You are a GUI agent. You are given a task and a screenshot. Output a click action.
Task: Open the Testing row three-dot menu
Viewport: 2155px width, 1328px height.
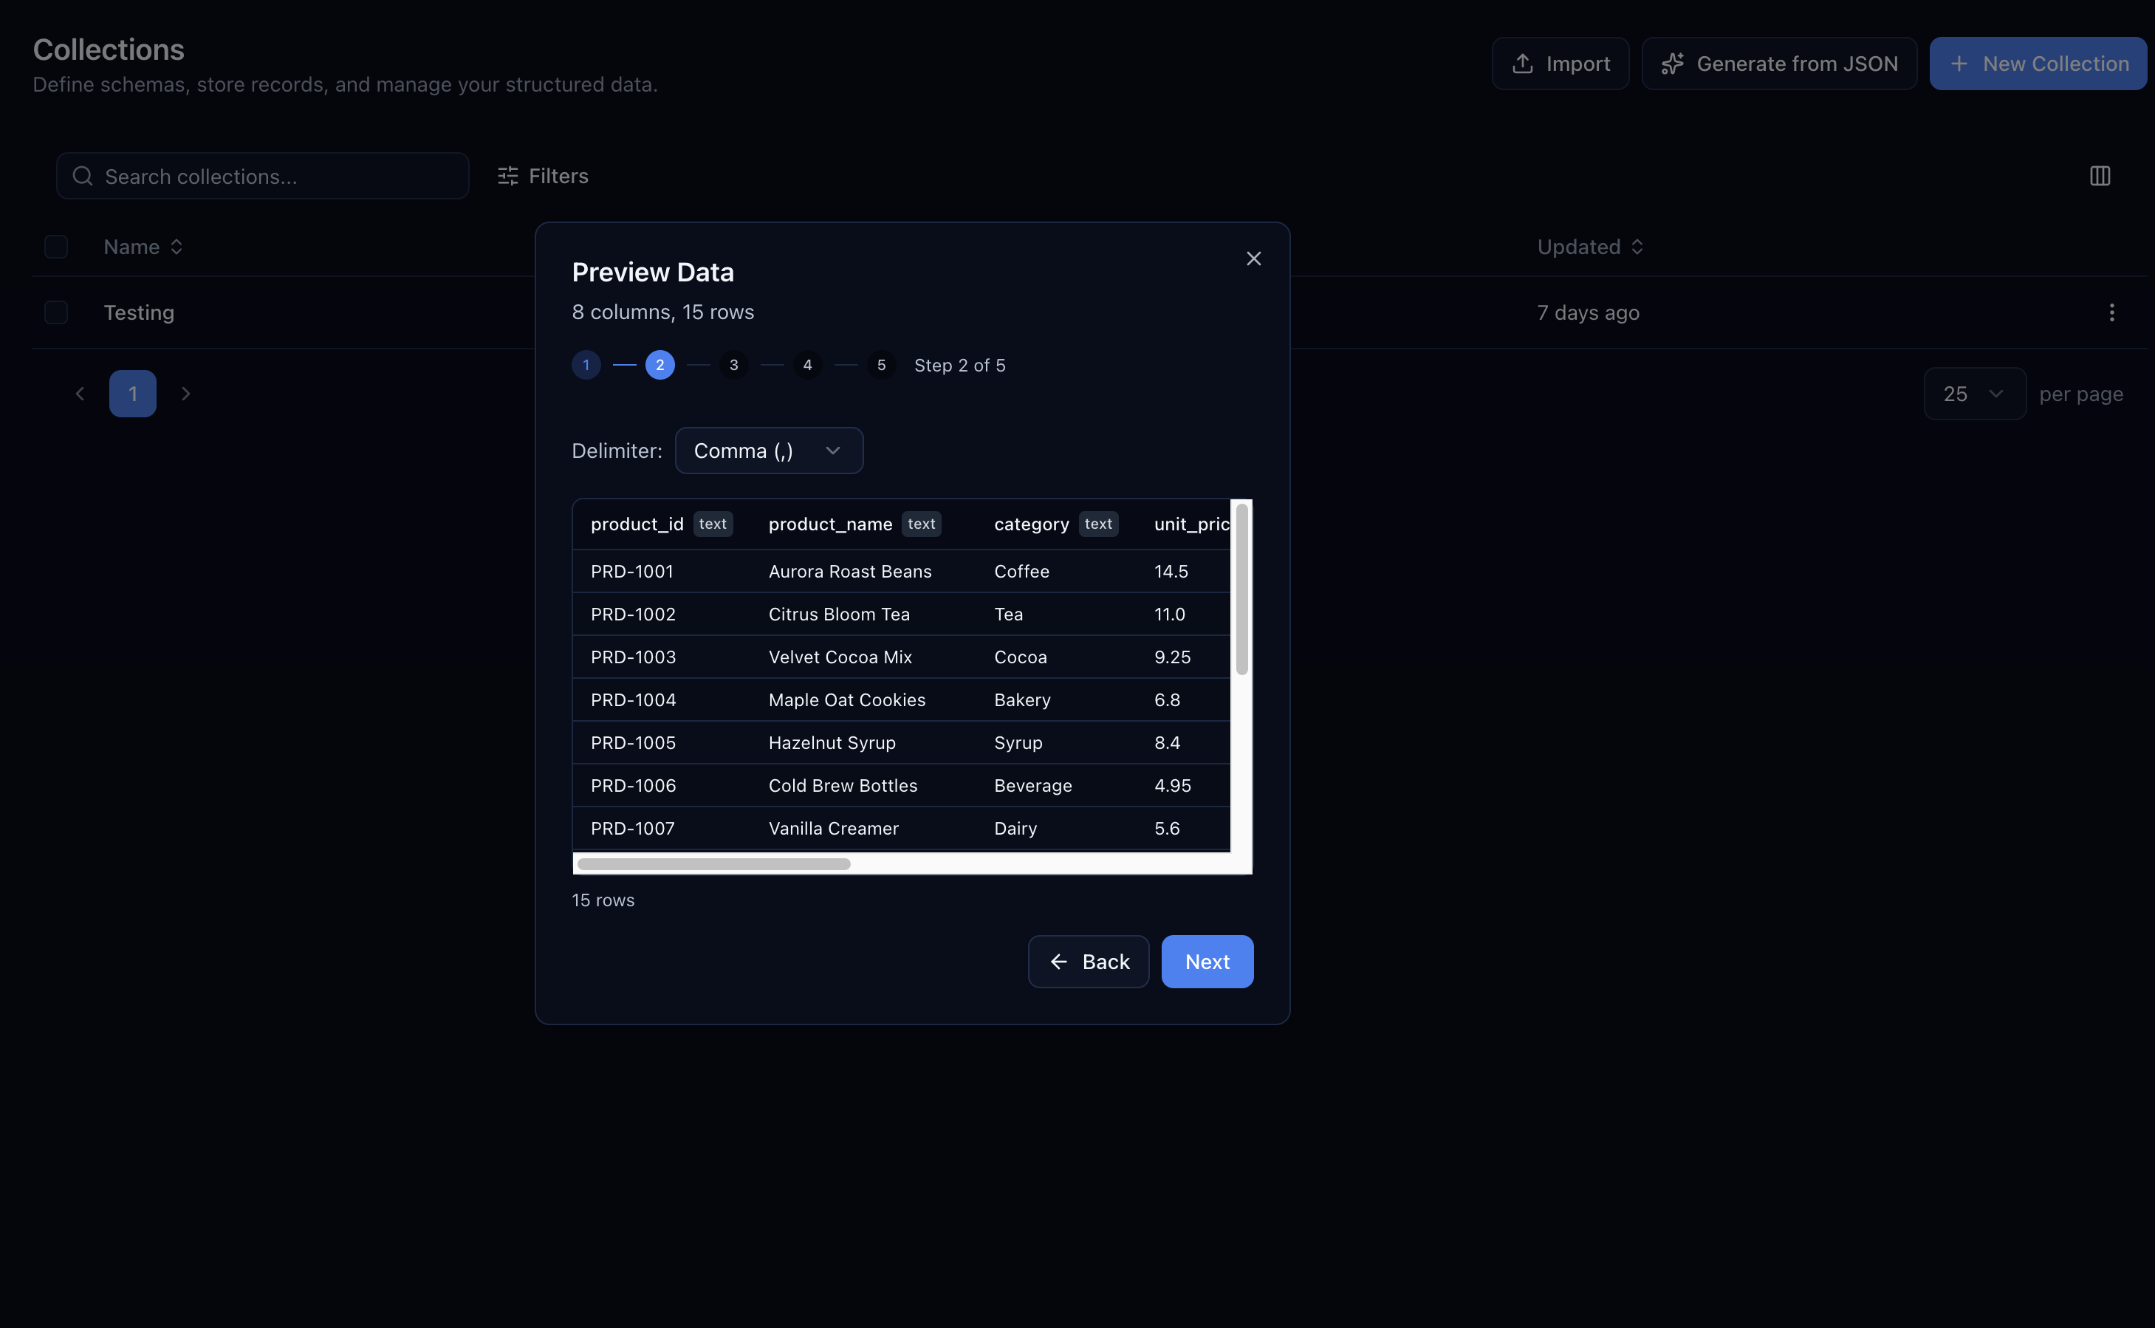2112,312
